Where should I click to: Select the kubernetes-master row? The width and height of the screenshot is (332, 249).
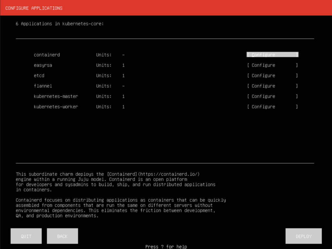point(56,96)
